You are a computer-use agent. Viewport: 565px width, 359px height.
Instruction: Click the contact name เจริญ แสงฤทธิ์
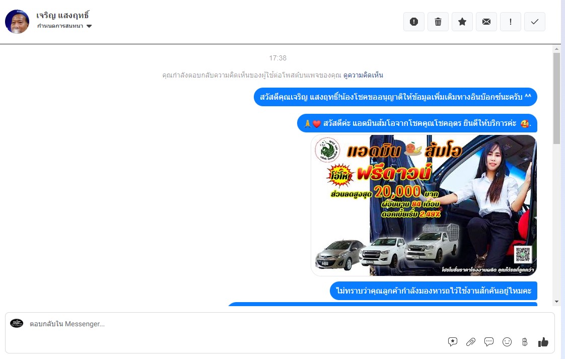pyautogui.click(x=63, y=15)
